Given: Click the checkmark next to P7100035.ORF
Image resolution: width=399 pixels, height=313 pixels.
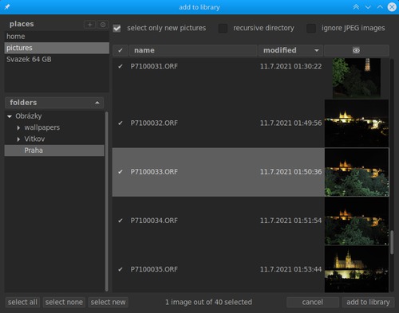Looking at the screenshot, I should tap(120, 269).
